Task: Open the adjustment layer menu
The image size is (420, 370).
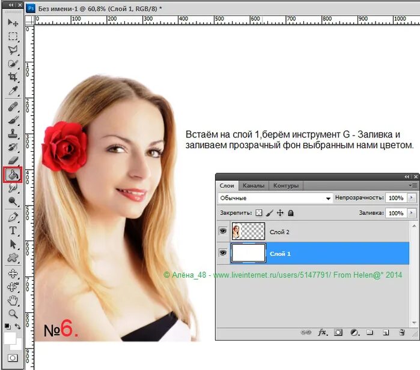Action: 355,332
